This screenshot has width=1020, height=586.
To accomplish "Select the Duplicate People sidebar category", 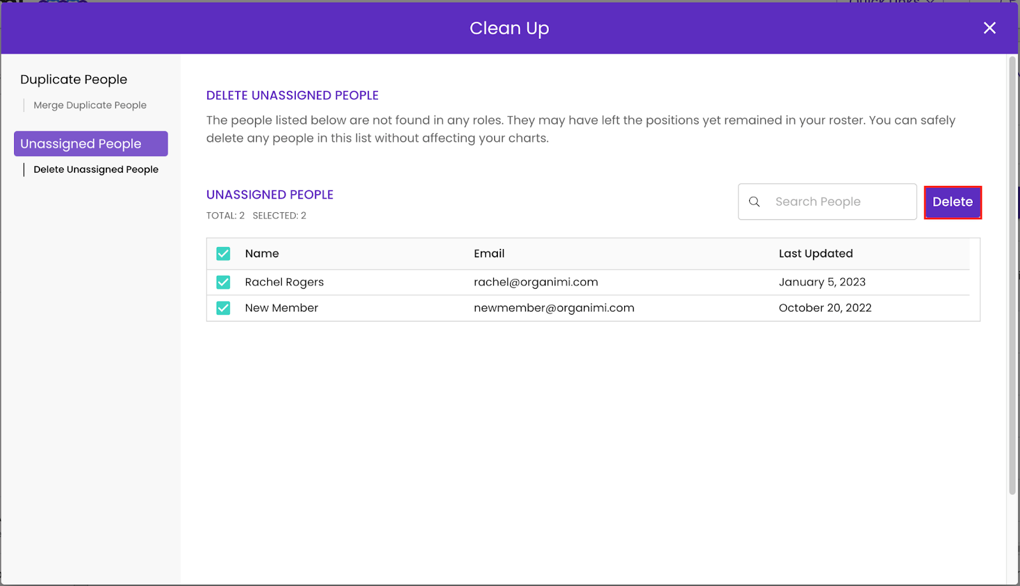I will [73, 79].
